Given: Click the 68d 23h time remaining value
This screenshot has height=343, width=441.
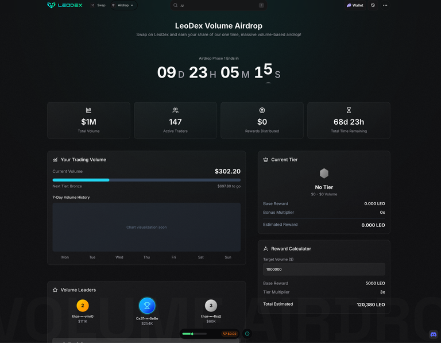Looking at the screenshot, I should click(x=349, y=122).
